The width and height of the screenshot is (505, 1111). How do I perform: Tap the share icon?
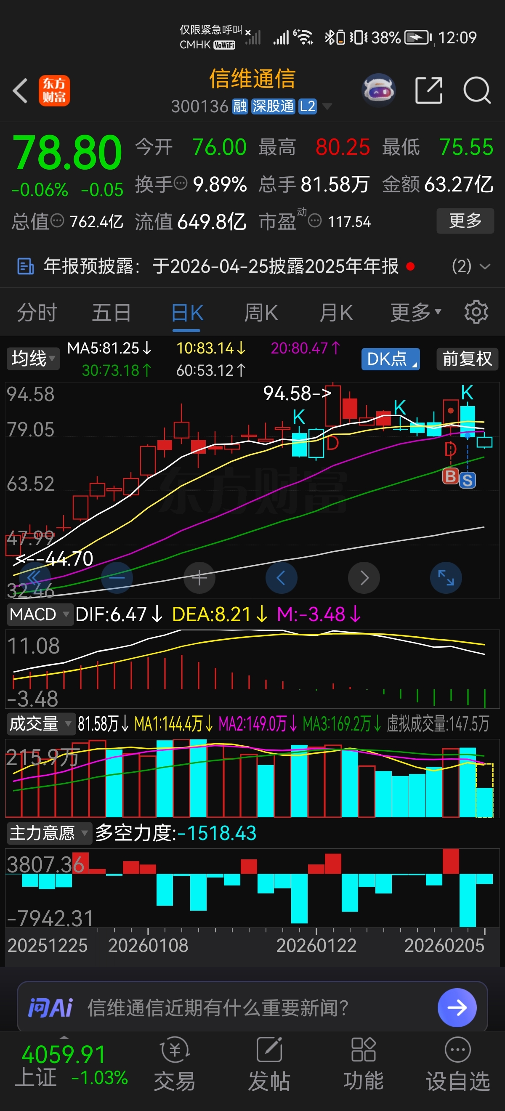429,90
